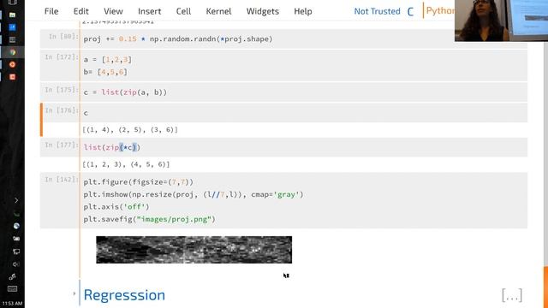Show hidden system tray icons chevron

(x=16, y=200)
